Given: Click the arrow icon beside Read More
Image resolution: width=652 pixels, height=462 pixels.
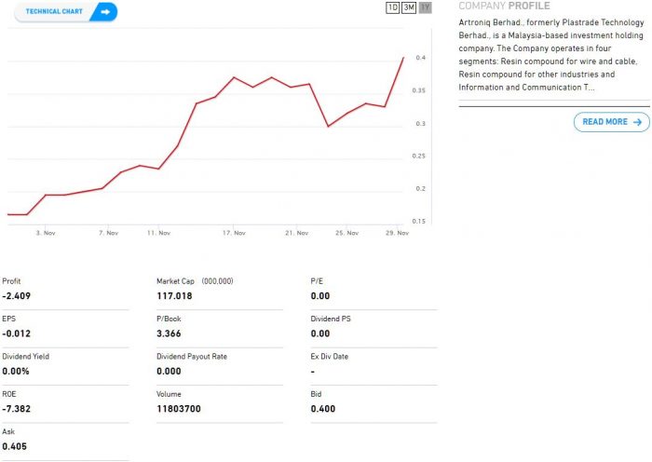Looking at the screenshot, I should click(637, 122).
